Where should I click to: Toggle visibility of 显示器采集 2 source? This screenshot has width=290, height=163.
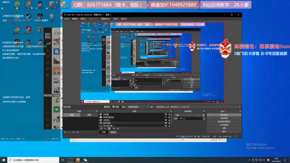point(166,126)
